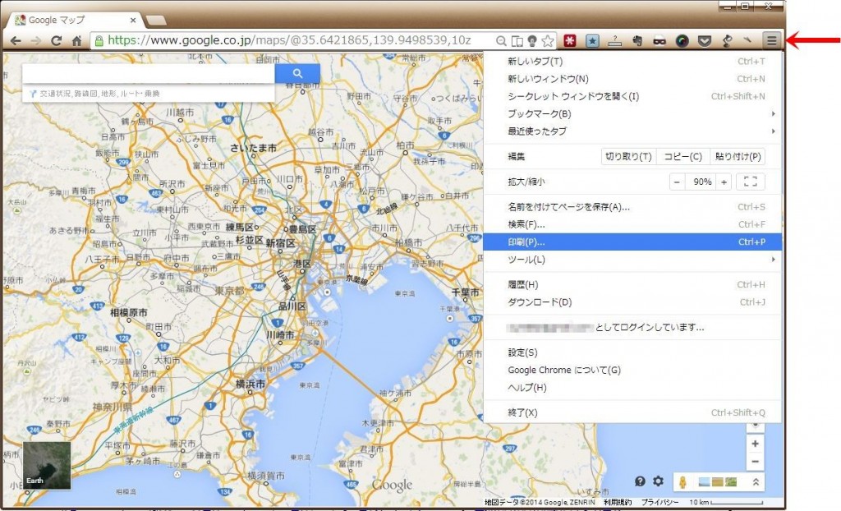Screen dimensions: 841x511
Task: Close the Google マップ tab
Action: (133, 21)
